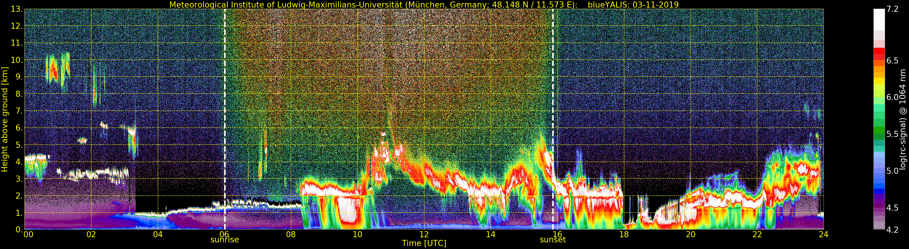Select the '20' time axis tick label
The width and height of the screenshot is (909, 249).
[690, 235]
